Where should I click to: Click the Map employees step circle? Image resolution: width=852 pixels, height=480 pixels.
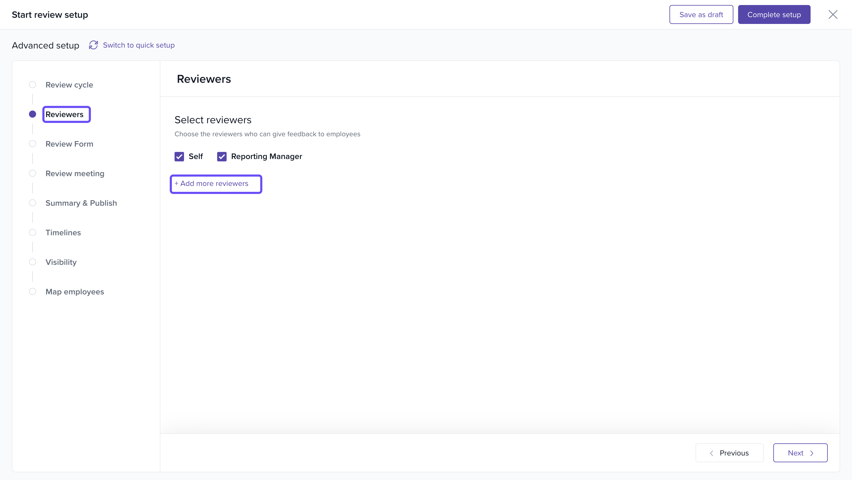(x=33, y=292)
